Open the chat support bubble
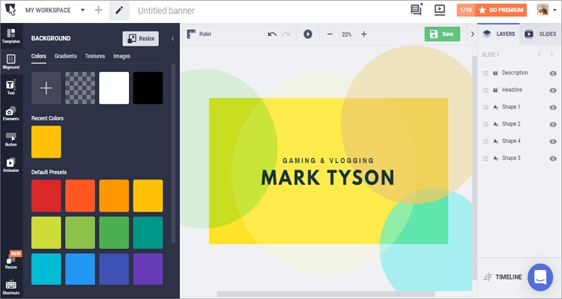Image resolution: width=562 pixels, height=299 pixels. (x=540, y=277)
